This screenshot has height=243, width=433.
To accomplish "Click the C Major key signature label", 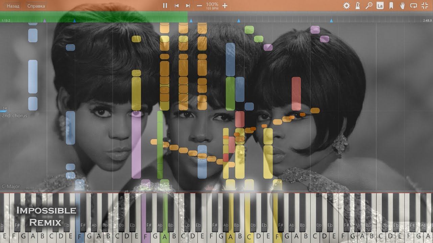I will click(11, 186).
